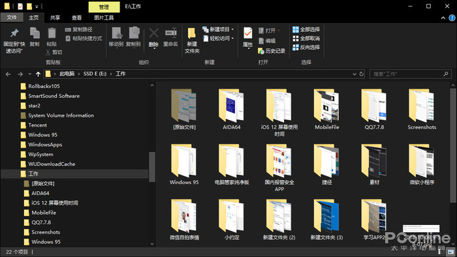
Task: Go up one folder level
Action: pos(38,74)
